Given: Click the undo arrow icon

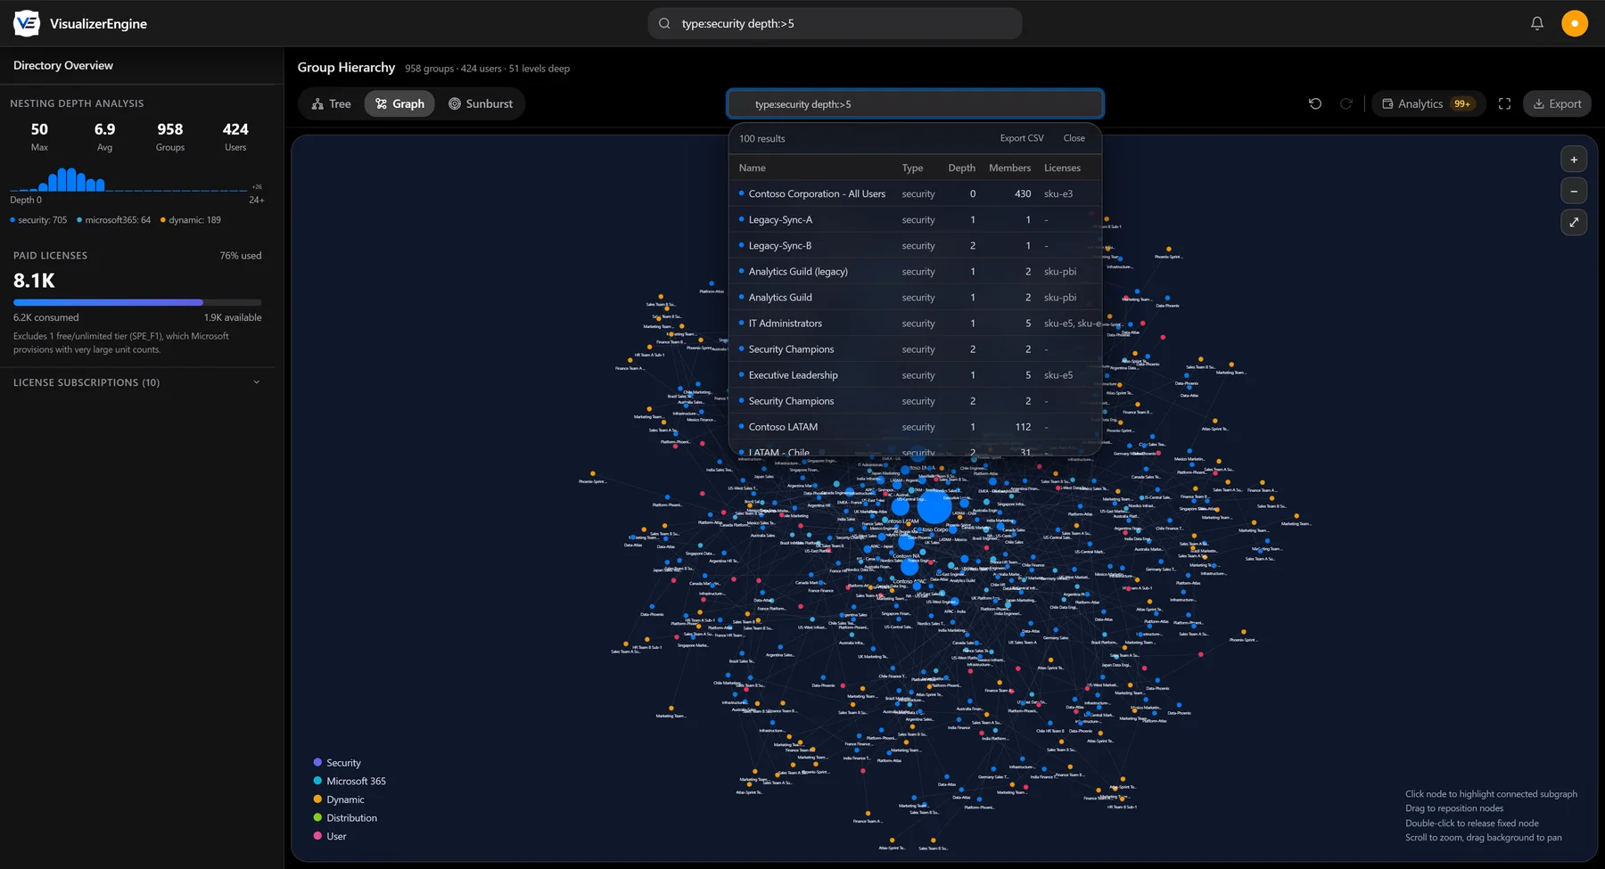Looking at the screenshot, I should click(1315, 103).
